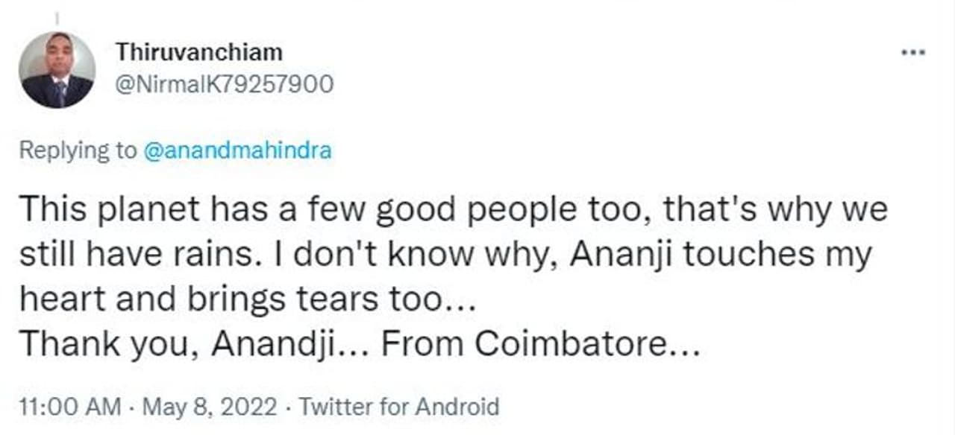955x435 pixels.
Task: Open the @anandmahindra mention link
Action: tap(236, 151)
